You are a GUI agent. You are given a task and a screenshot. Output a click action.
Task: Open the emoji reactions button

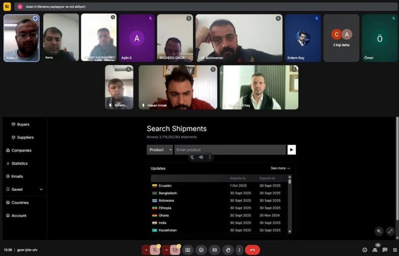201,250
